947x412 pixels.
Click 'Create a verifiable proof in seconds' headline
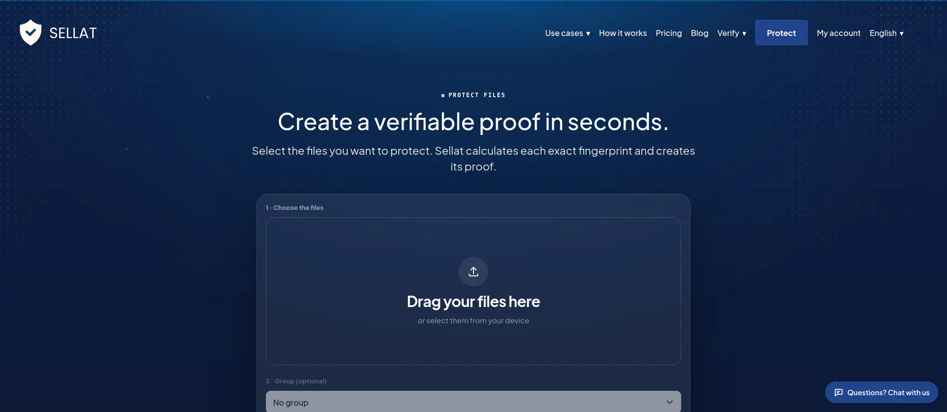(473, 122)
